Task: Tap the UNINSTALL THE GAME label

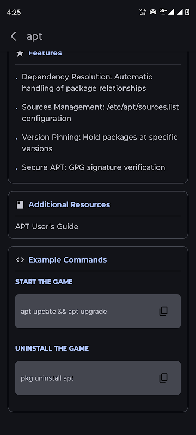Action: [52, 349]
